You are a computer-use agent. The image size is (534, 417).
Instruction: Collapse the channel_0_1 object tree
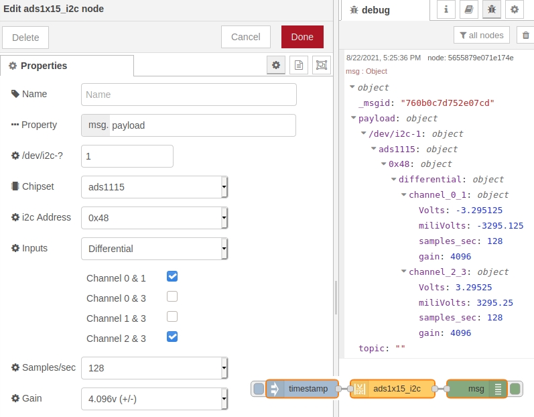(404, 194)
